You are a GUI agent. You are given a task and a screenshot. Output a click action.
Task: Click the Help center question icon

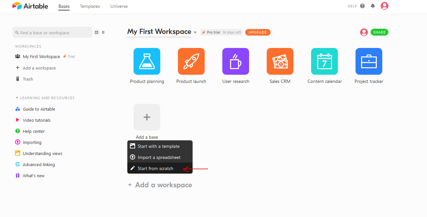point(18,131)
